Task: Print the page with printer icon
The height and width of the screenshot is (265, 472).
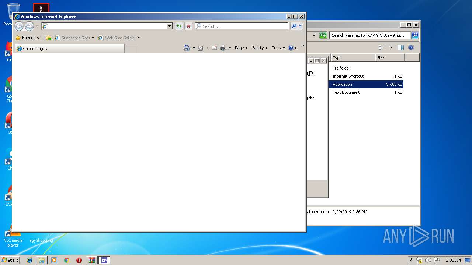Action: [223, 48]
